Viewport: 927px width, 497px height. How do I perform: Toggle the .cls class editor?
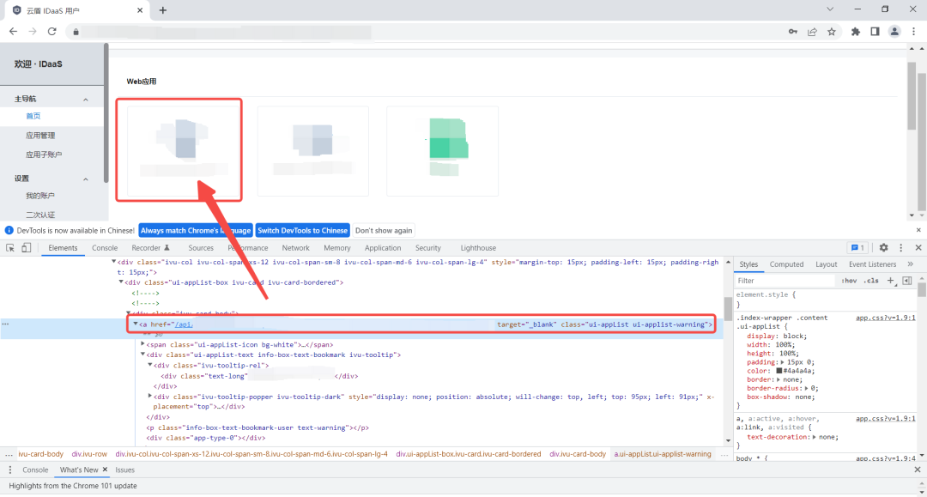[871, 281]
